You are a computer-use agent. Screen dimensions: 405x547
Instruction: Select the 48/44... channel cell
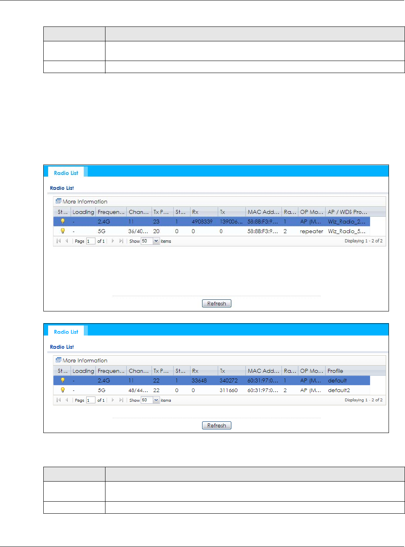click(x=138, y=390)
